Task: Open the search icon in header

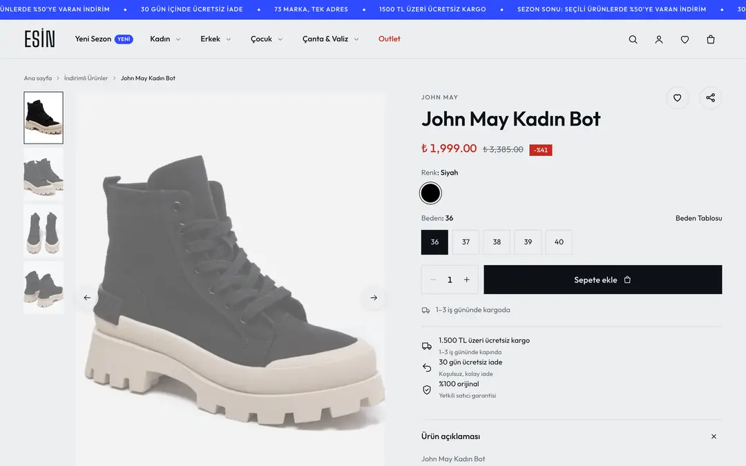Action: [x=633, y=39]
